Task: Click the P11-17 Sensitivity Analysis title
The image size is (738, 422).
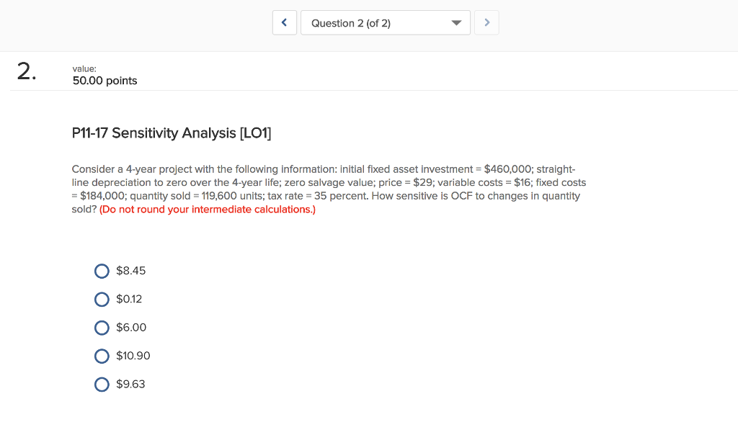Action: (172, 133)
